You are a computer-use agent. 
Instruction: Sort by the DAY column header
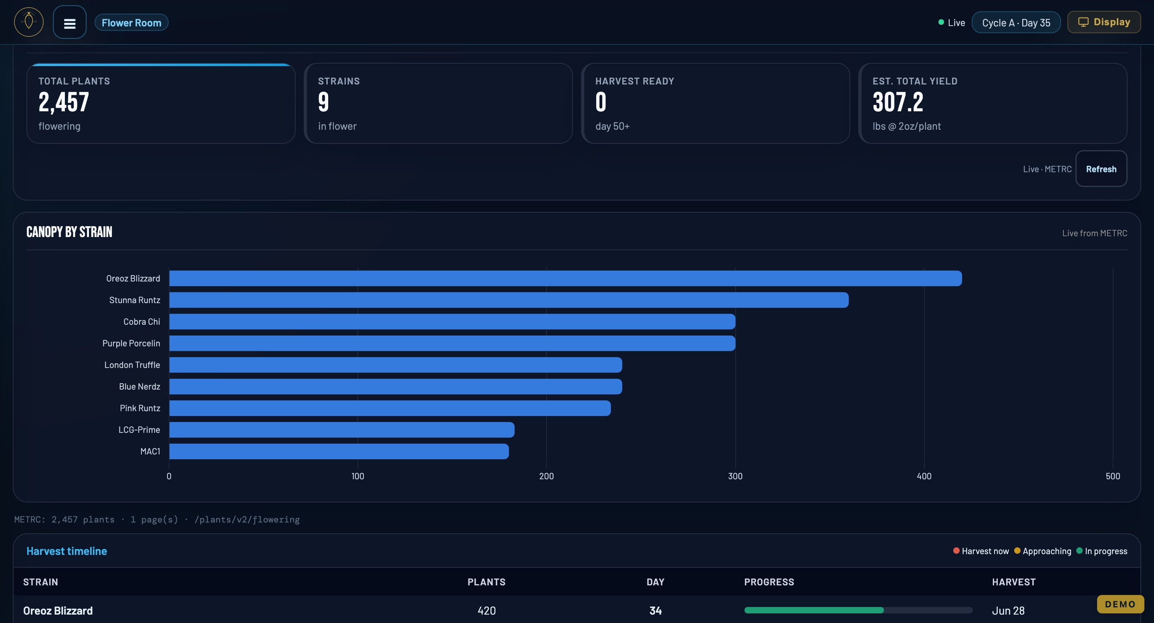656,582
